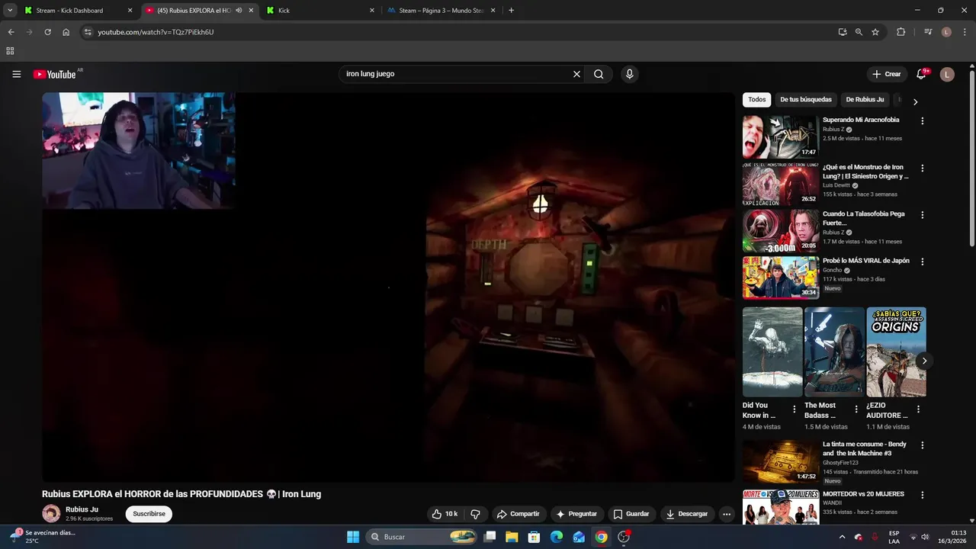976x549 pixels.
Task: Click the video player area
Action: (x=388, y=287)
